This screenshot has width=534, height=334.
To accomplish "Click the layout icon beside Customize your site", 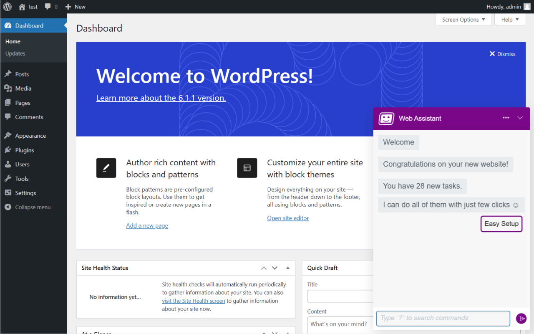I will click(x=247, y=168).
